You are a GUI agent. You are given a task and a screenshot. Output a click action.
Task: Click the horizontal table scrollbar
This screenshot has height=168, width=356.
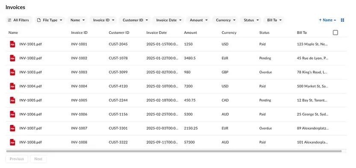tap(174, 151)
